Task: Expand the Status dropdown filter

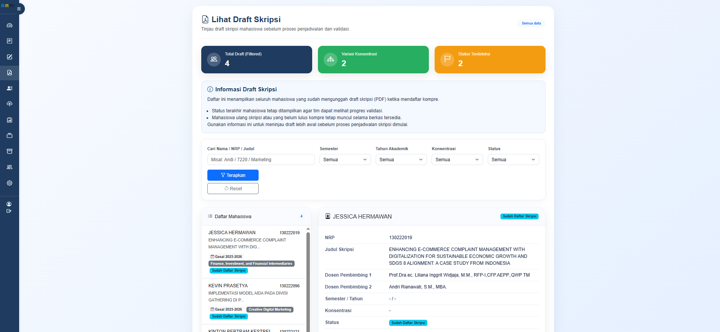Action: [513, 160]
